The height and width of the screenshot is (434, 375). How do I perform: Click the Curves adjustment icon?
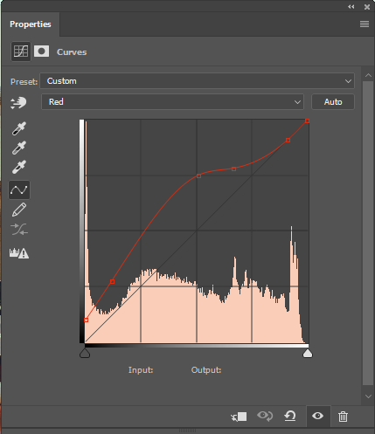(x=21, y=52)
